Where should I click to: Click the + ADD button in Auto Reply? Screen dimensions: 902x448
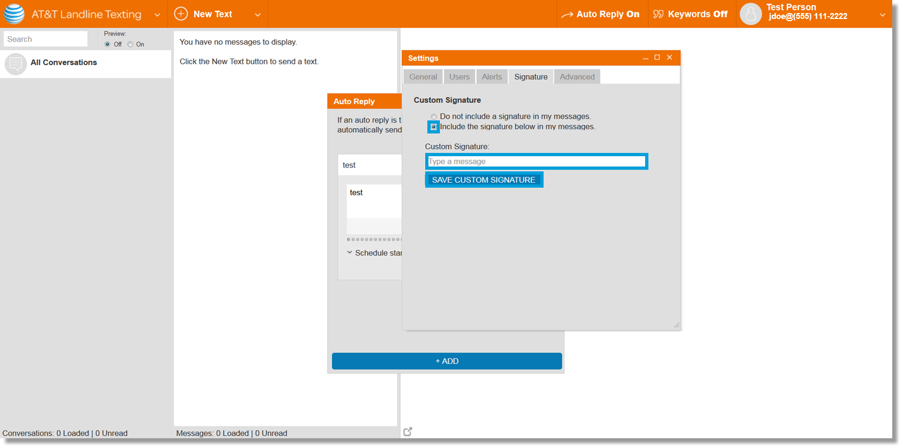[x=447, y=361]
